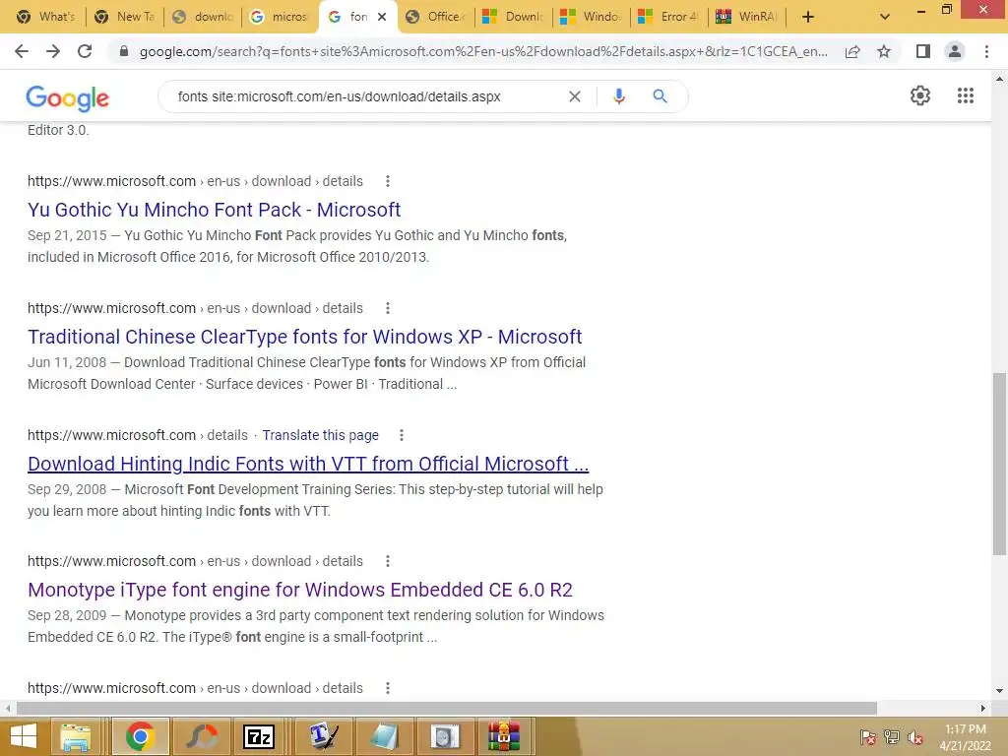The width and height of the screenshot is (1008, 756).
Task: Open Traditional Chinese ClearType fonts link
Action: [x=305, y=337]
